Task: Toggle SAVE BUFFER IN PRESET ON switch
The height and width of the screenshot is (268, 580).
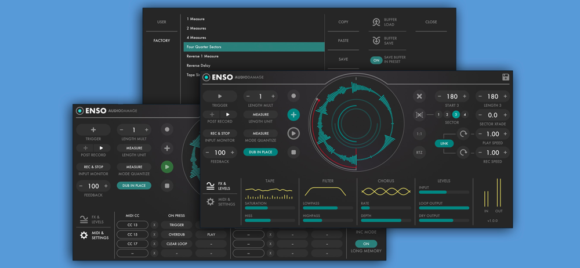Action: coord(376,60)
